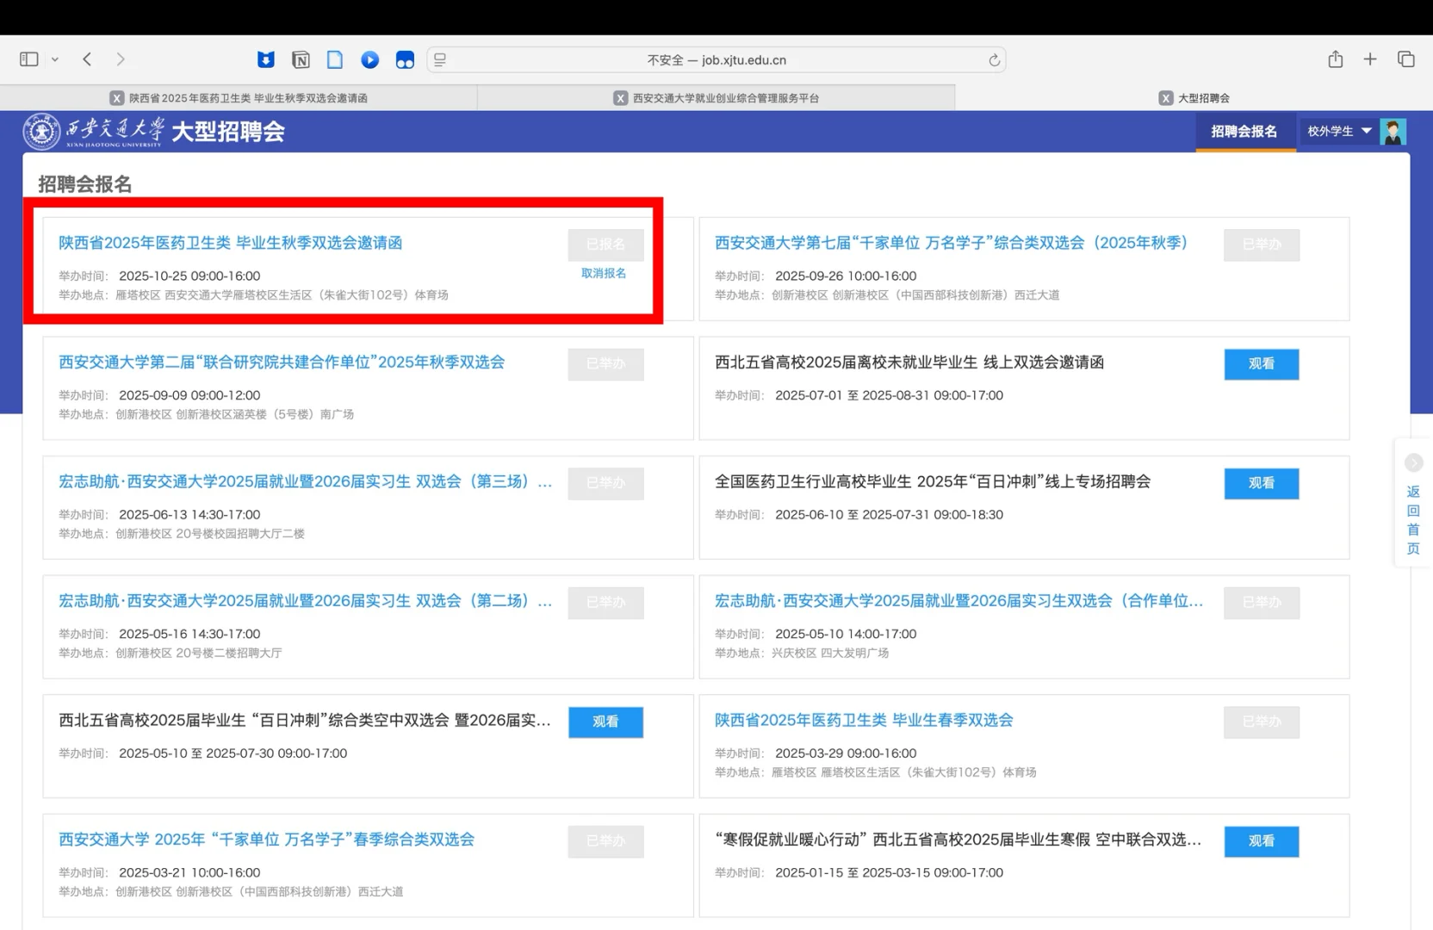
Task: Toggle the Safari sidebar icon
Action: tap(29, 59)
